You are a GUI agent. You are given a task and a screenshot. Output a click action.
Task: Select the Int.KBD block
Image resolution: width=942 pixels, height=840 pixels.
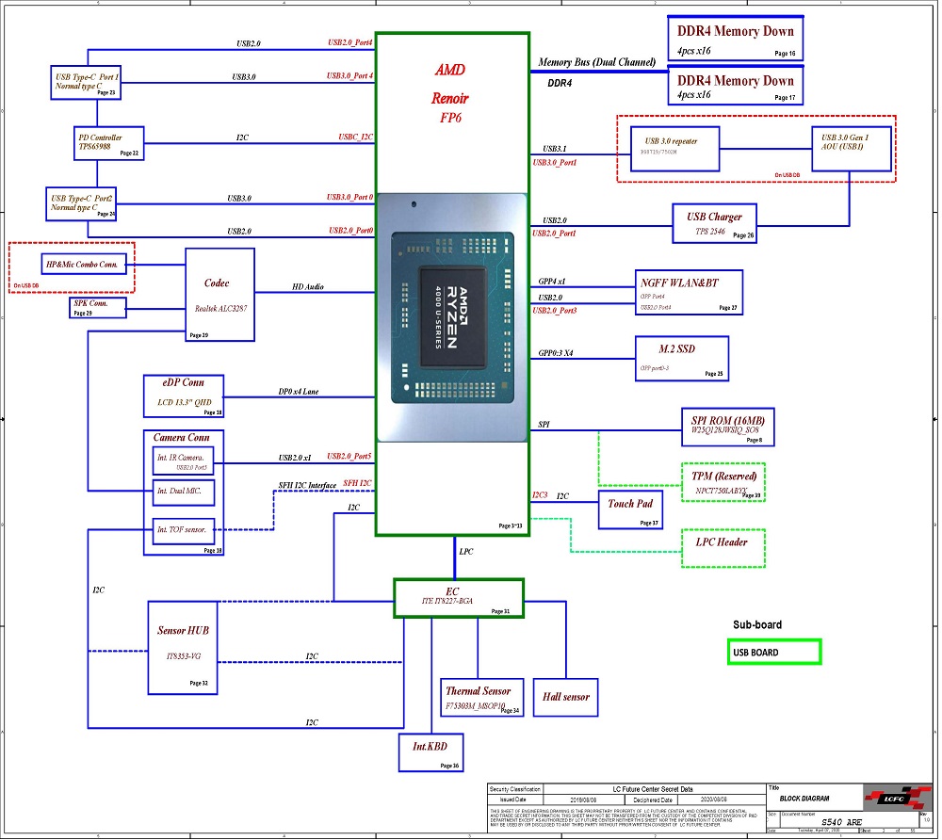click(432, 754)
